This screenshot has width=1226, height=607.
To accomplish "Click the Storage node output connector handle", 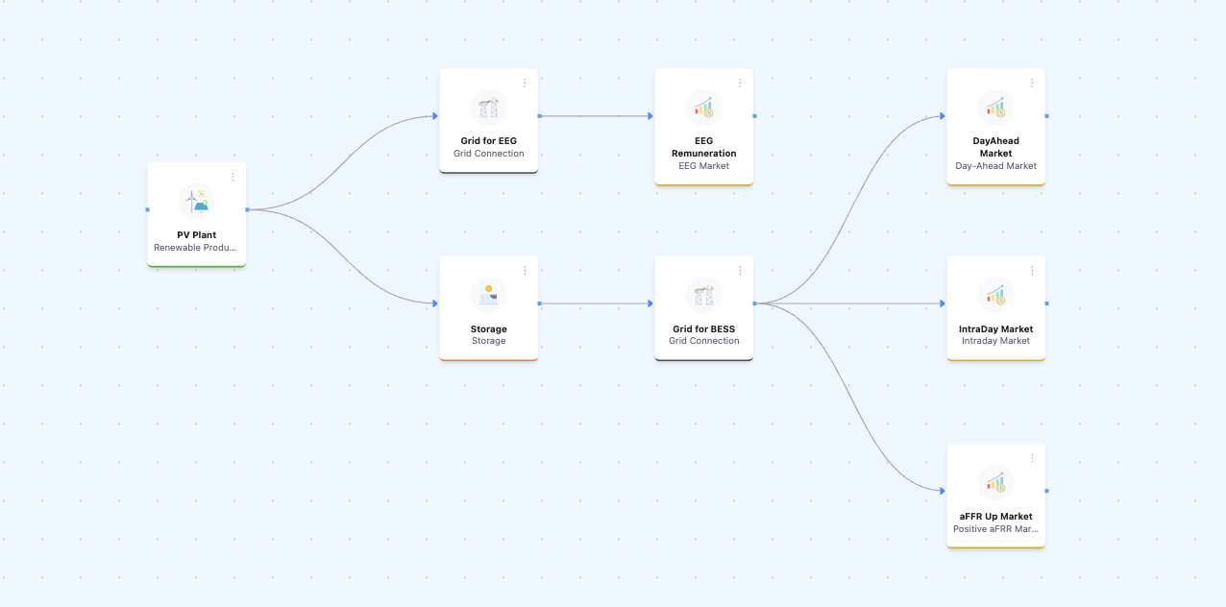I will [539, 303].
